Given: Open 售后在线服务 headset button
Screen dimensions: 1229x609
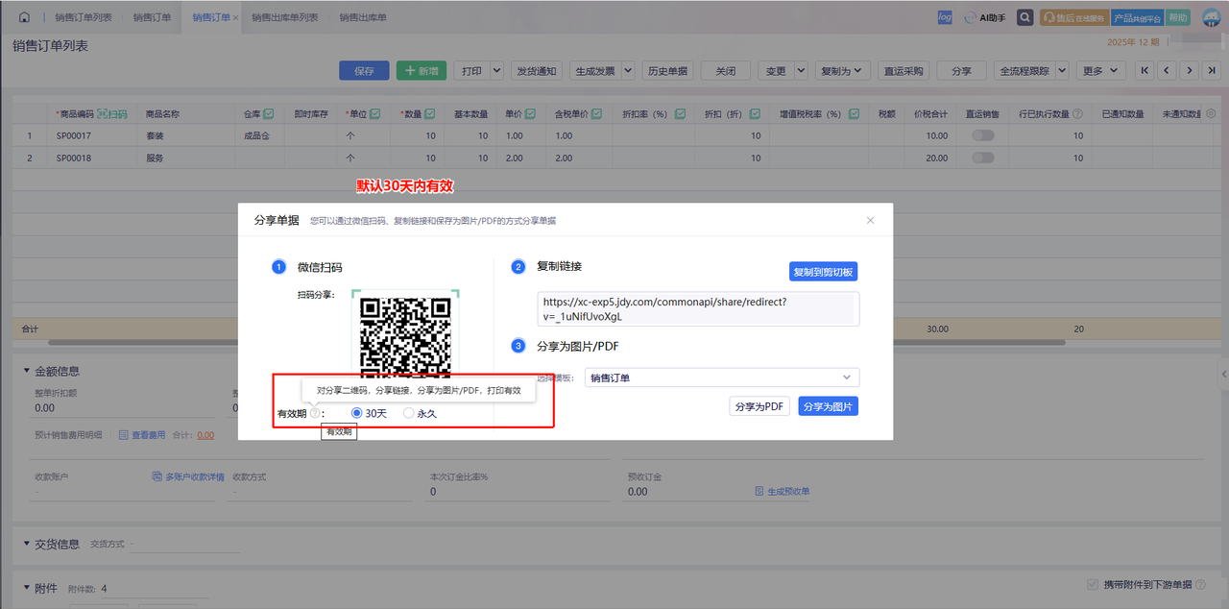Looking at the screenshot, I should tap(1073, 17).
